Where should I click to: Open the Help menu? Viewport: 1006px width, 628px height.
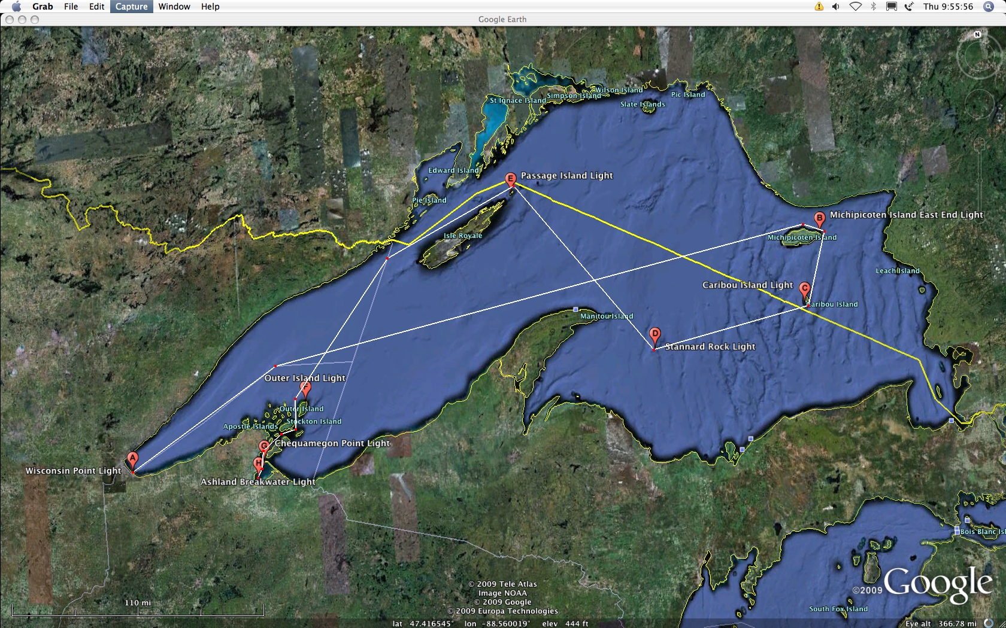coord(210,7)
